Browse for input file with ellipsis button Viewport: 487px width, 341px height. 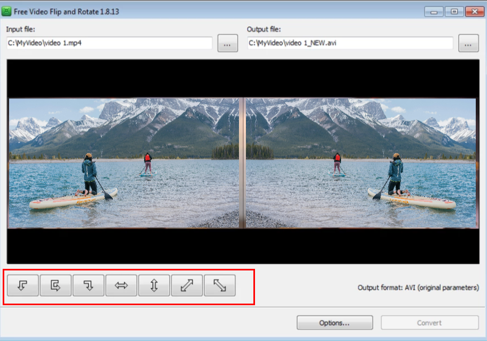tap(228, 43)
